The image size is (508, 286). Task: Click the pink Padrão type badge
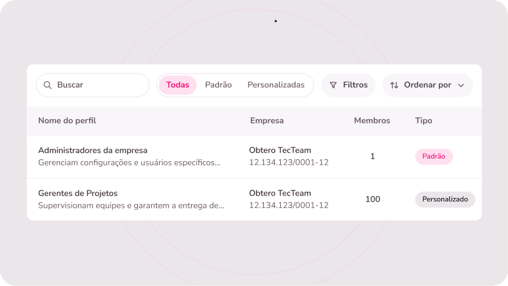coord(434,157)
